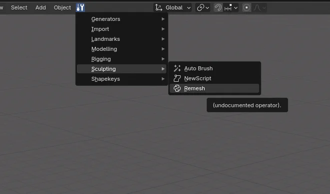Viewport: 330px width, 194px height.
Task: Open the proportional falloff curve dropdown
Action: coord(259,8)
